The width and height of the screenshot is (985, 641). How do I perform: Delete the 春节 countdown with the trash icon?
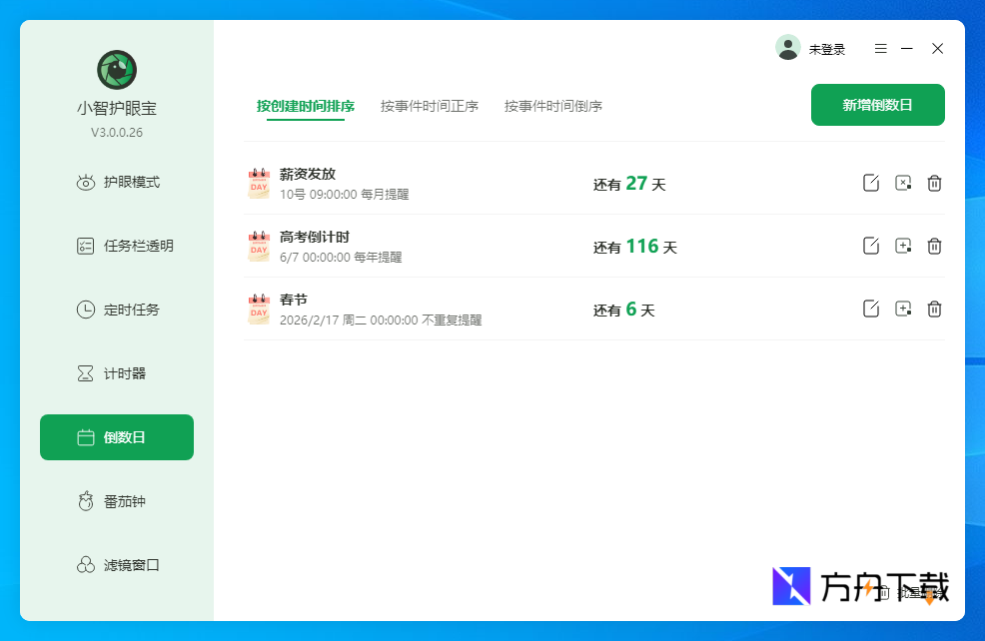[934, 310]
